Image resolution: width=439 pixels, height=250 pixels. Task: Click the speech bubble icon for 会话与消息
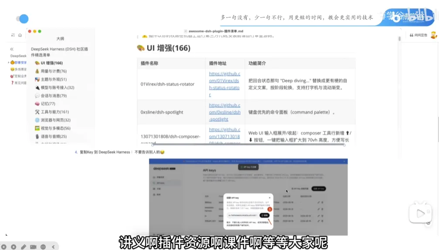tap(37, 96)
